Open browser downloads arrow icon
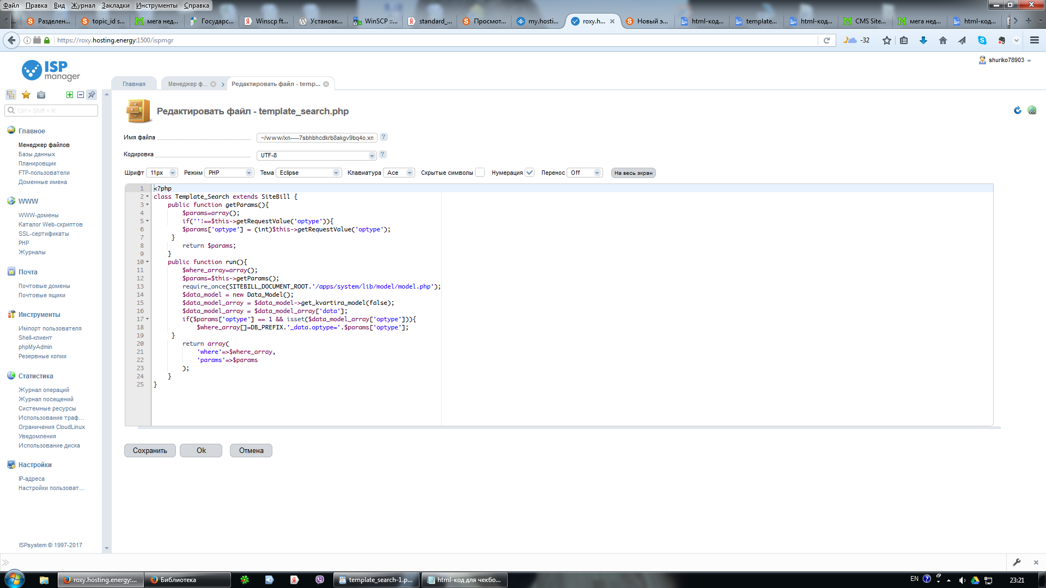This screenshot has width=1046, height=588. click(923, 40)
